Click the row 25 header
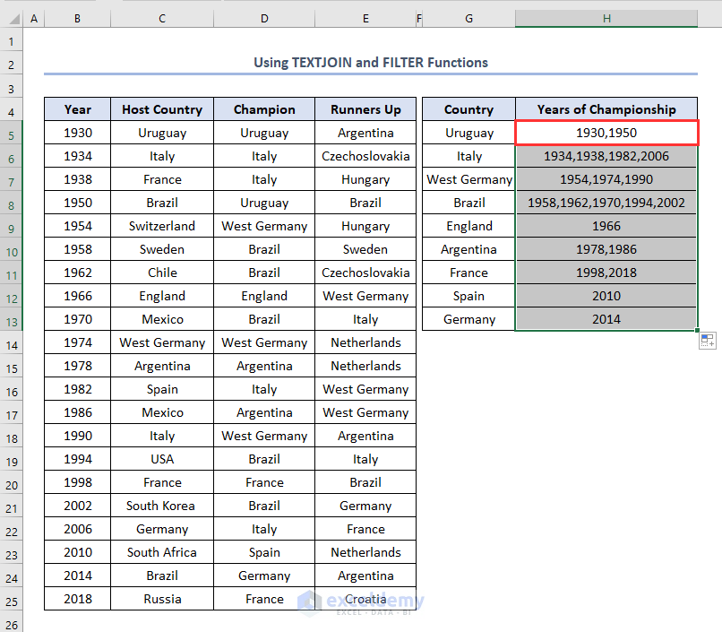Image resolution: width=722 pixels, height=632 pixels. (x=12, y=600)
